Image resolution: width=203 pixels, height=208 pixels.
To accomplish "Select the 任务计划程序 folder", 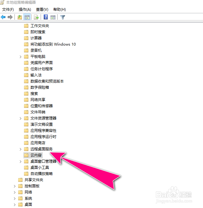I will 42,69.
